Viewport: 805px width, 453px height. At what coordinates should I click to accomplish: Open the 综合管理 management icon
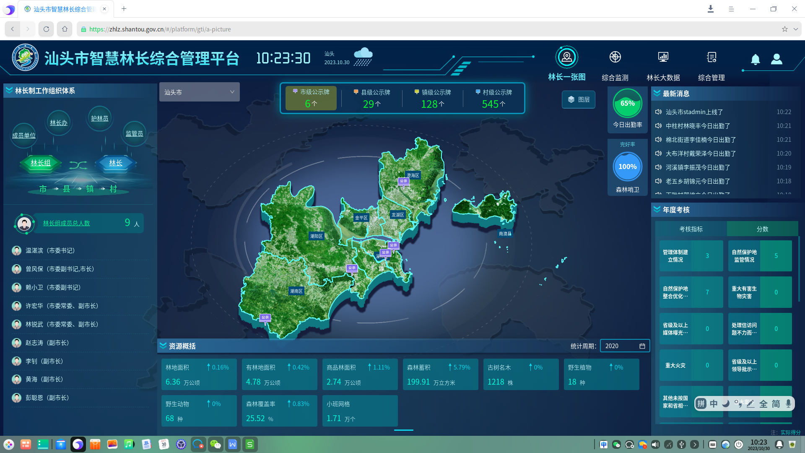click(711, 57)
